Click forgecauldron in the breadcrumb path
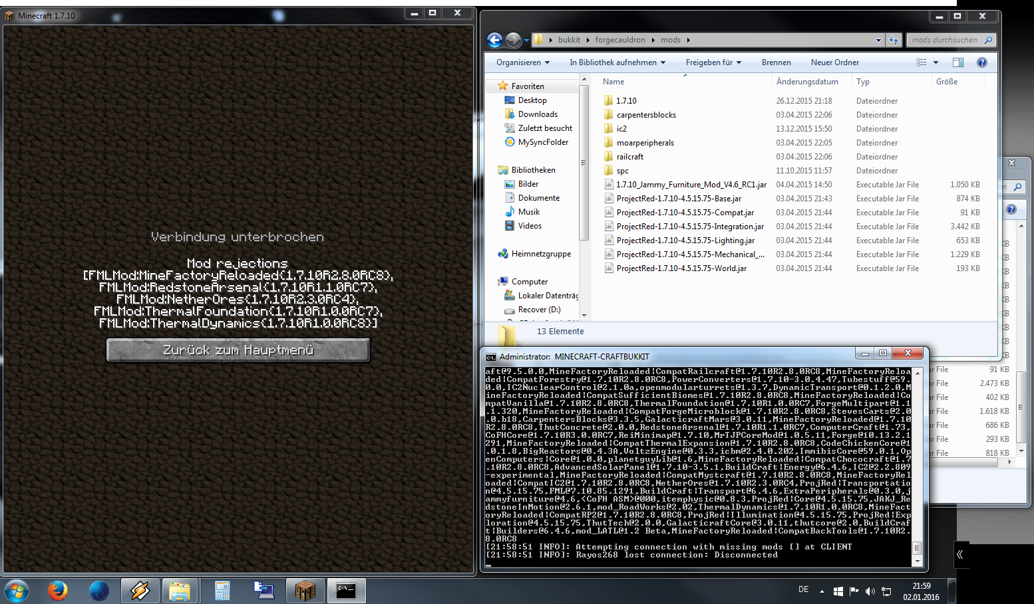 click(620, 40)
